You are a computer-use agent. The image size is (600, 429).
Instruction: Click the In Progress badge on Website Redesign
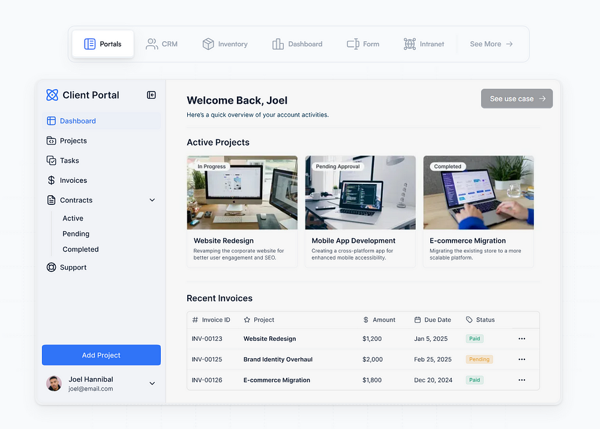click(212, 167)
